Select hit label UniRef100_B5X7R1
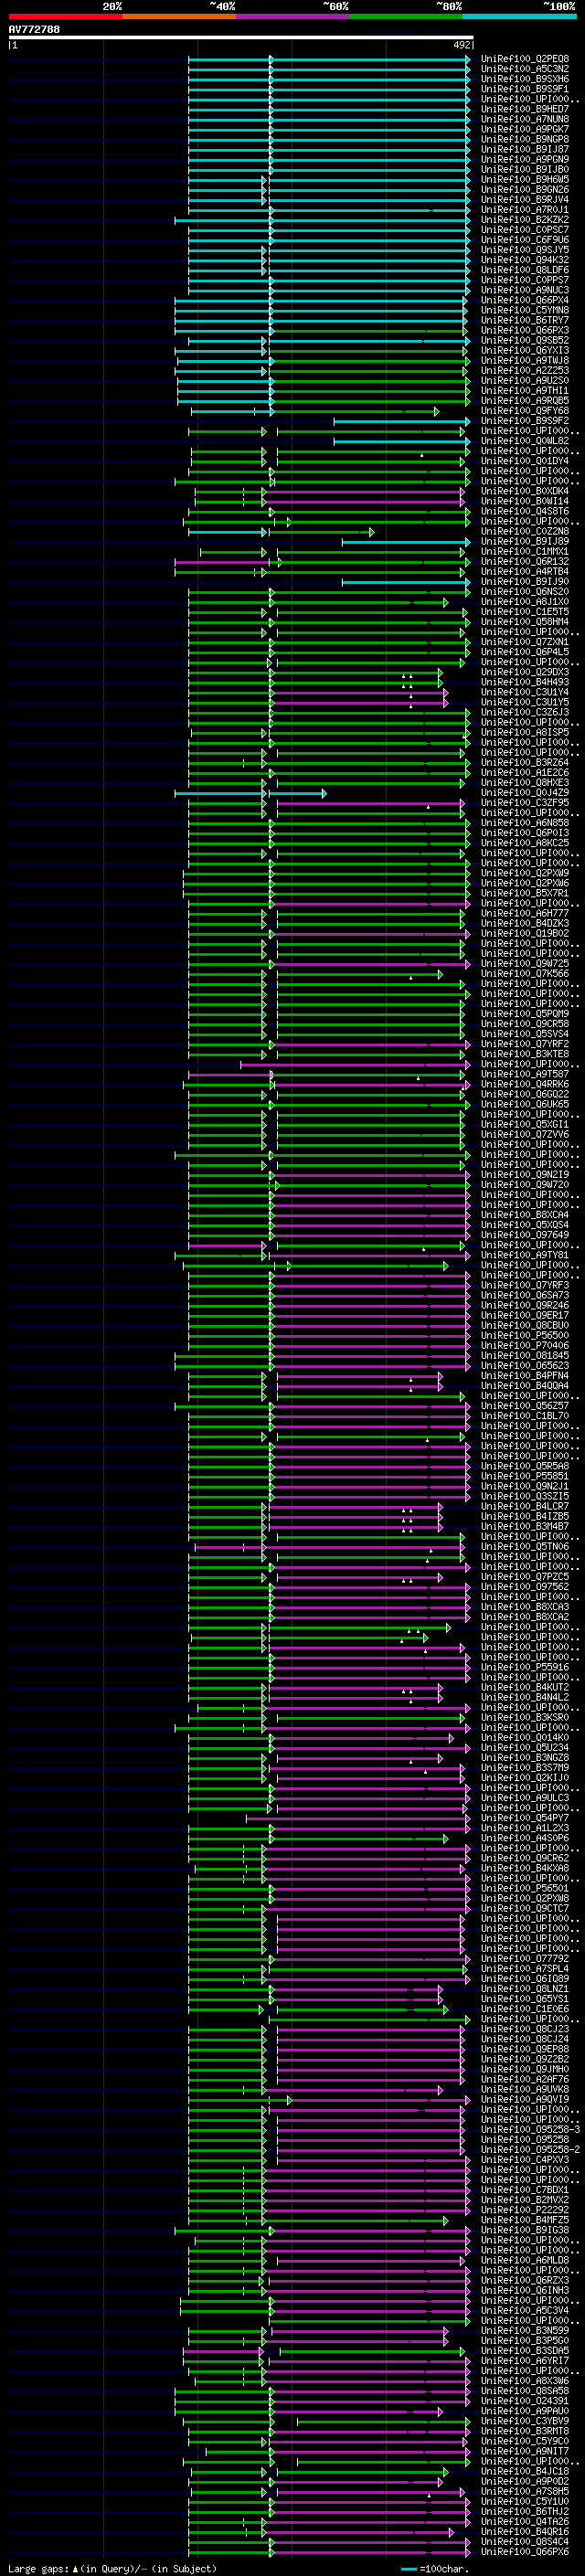This screenshot has width=585, height=2576. click(525, 894)
